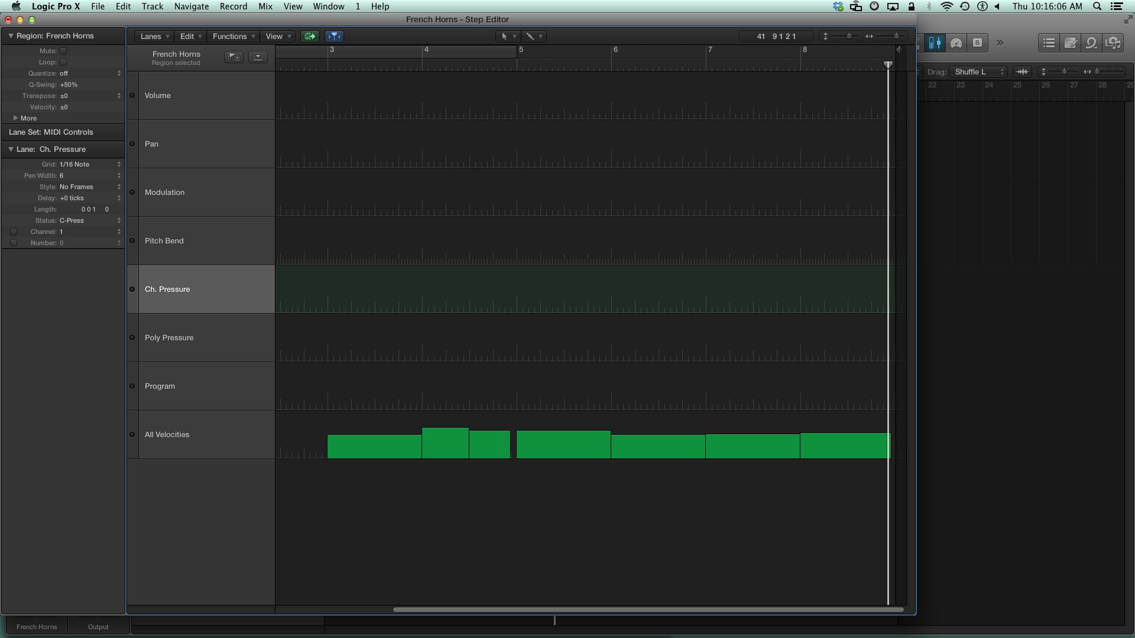
Task: Toggle Waveform Zoom in main window
Action: coord(1022,71)
